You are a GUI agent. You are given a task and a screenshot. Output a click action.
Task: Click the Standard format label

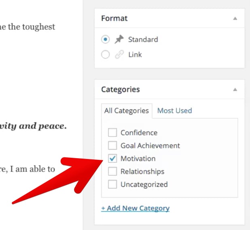(143, 40)
